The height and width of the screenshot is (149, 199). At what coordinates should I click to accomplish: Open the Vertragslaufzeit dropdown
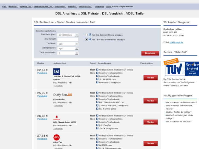pyautogui.click(x=68, y=48)
